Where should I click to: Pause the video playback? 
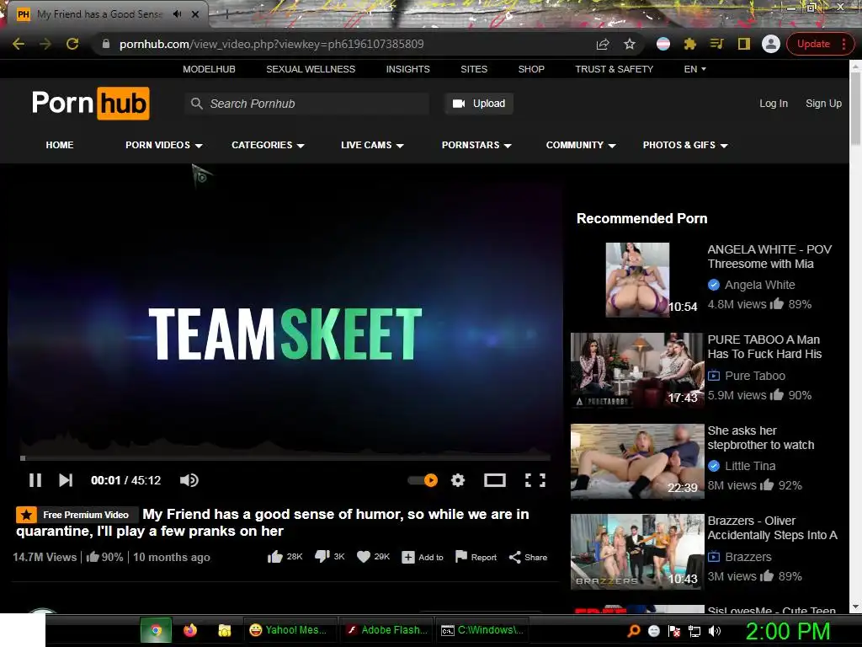click(x=35, y=480)
